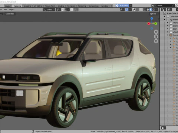The image size is (178, 133).
Task: Click Object Context Menu in status bar
Action: (43, 132)
